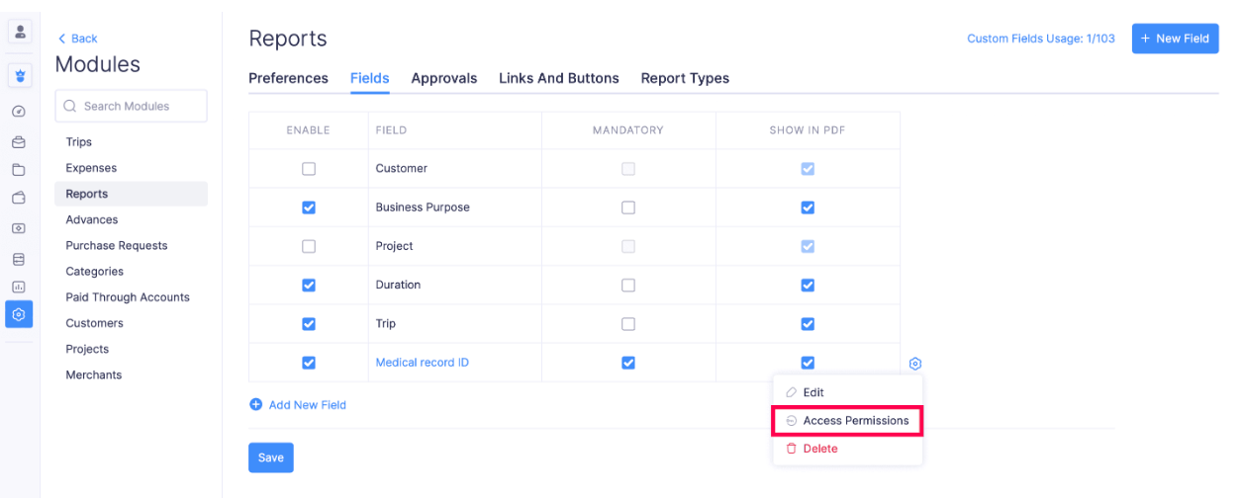Open the Report Types tab
The height and width of the screenshot is (498, 1241).
pos(685,78)
